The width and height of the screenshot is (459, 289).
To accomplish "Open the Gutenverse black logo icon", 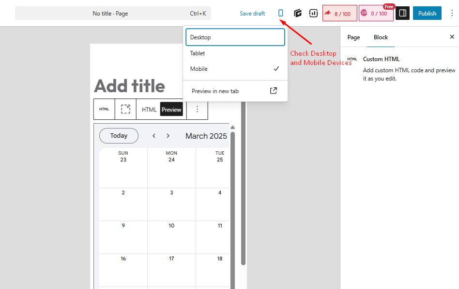I will (298, 14).
